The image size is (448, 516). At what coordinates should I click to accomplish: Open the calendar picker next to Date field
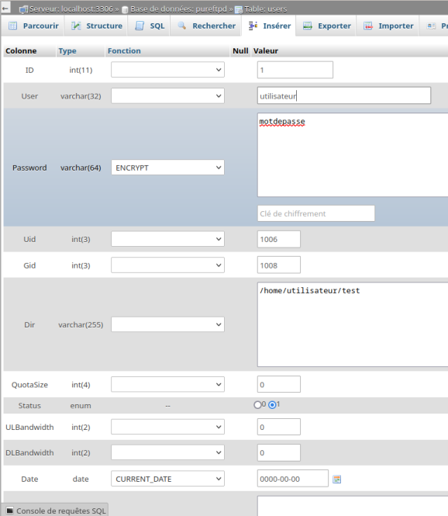(336, 480)
